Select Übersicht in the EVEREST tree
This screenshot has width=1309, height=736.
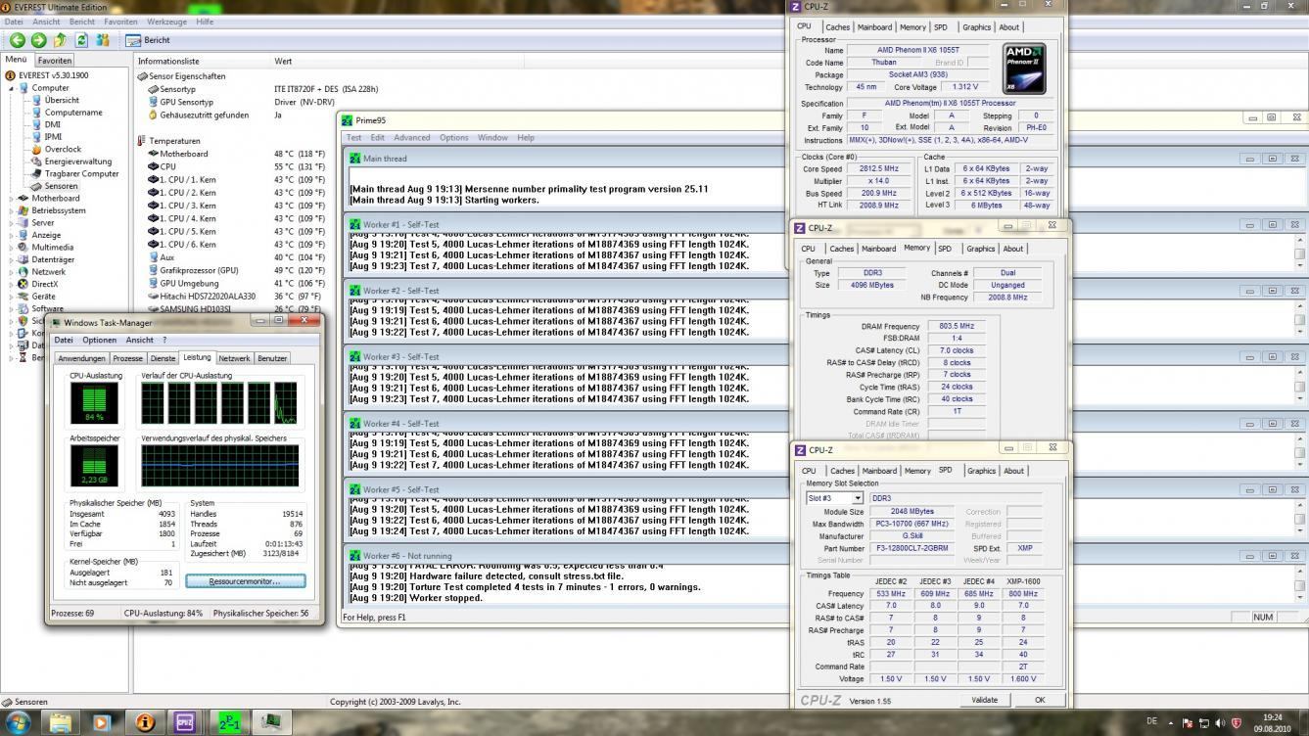click(62, 100)
